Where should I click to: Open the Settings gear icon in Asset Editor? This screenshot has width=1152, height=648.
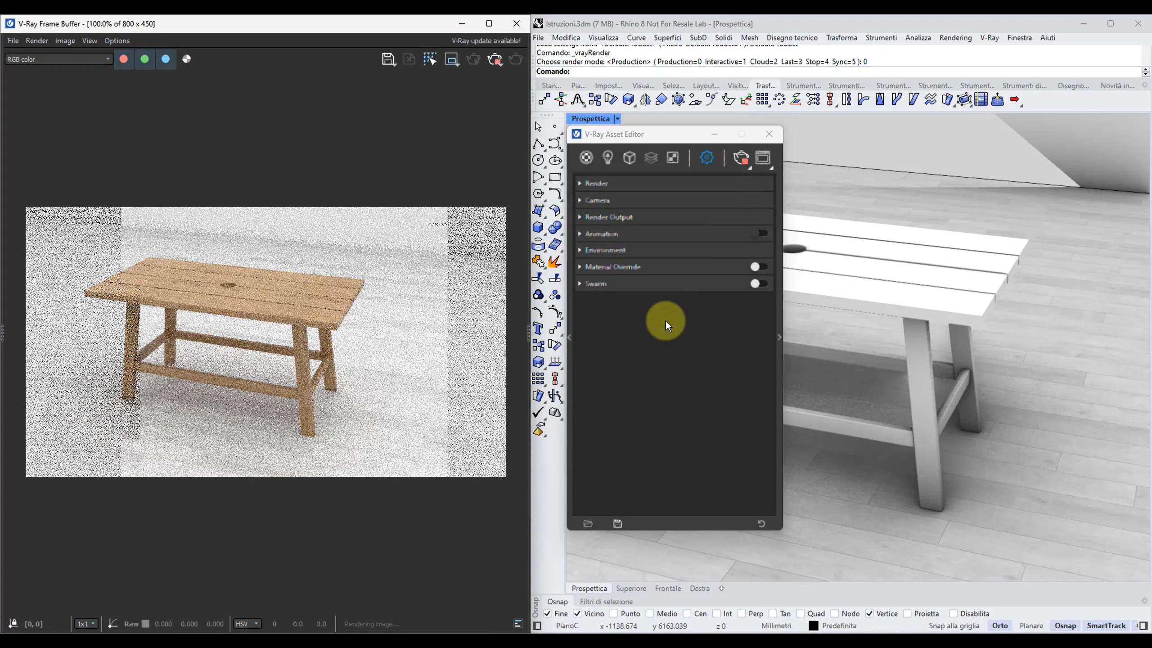tap(706, 157)
